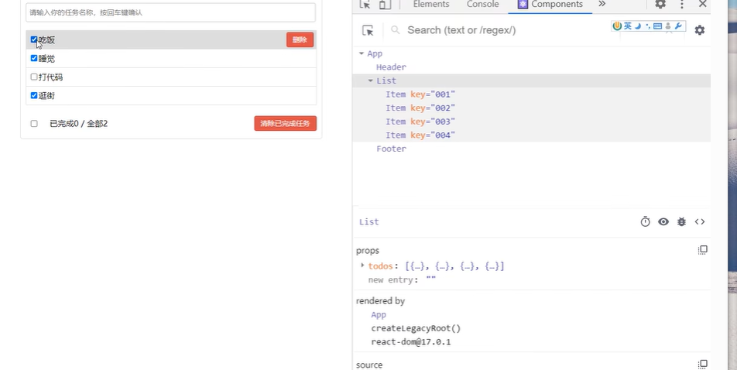The width and height of the screenshot is (737, 370).
Task: Click the 已完成0 / 全部2 text
Action: click(78, 124)
